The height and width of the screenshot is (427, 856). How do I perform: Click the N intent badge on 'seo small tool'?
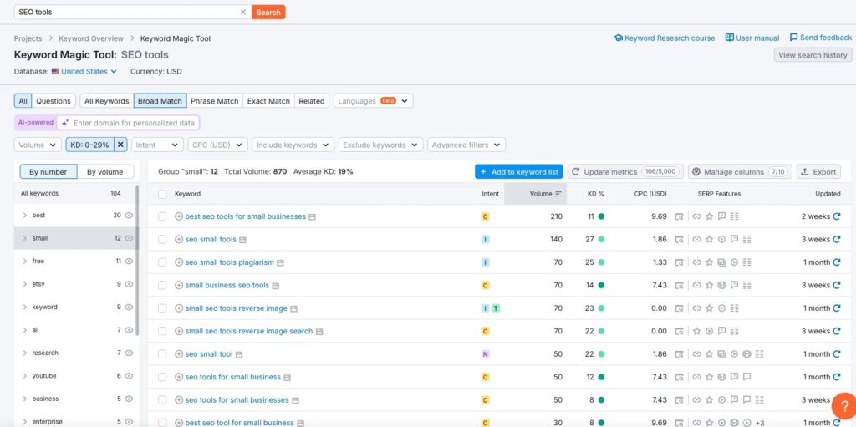[x=486, y=353]
